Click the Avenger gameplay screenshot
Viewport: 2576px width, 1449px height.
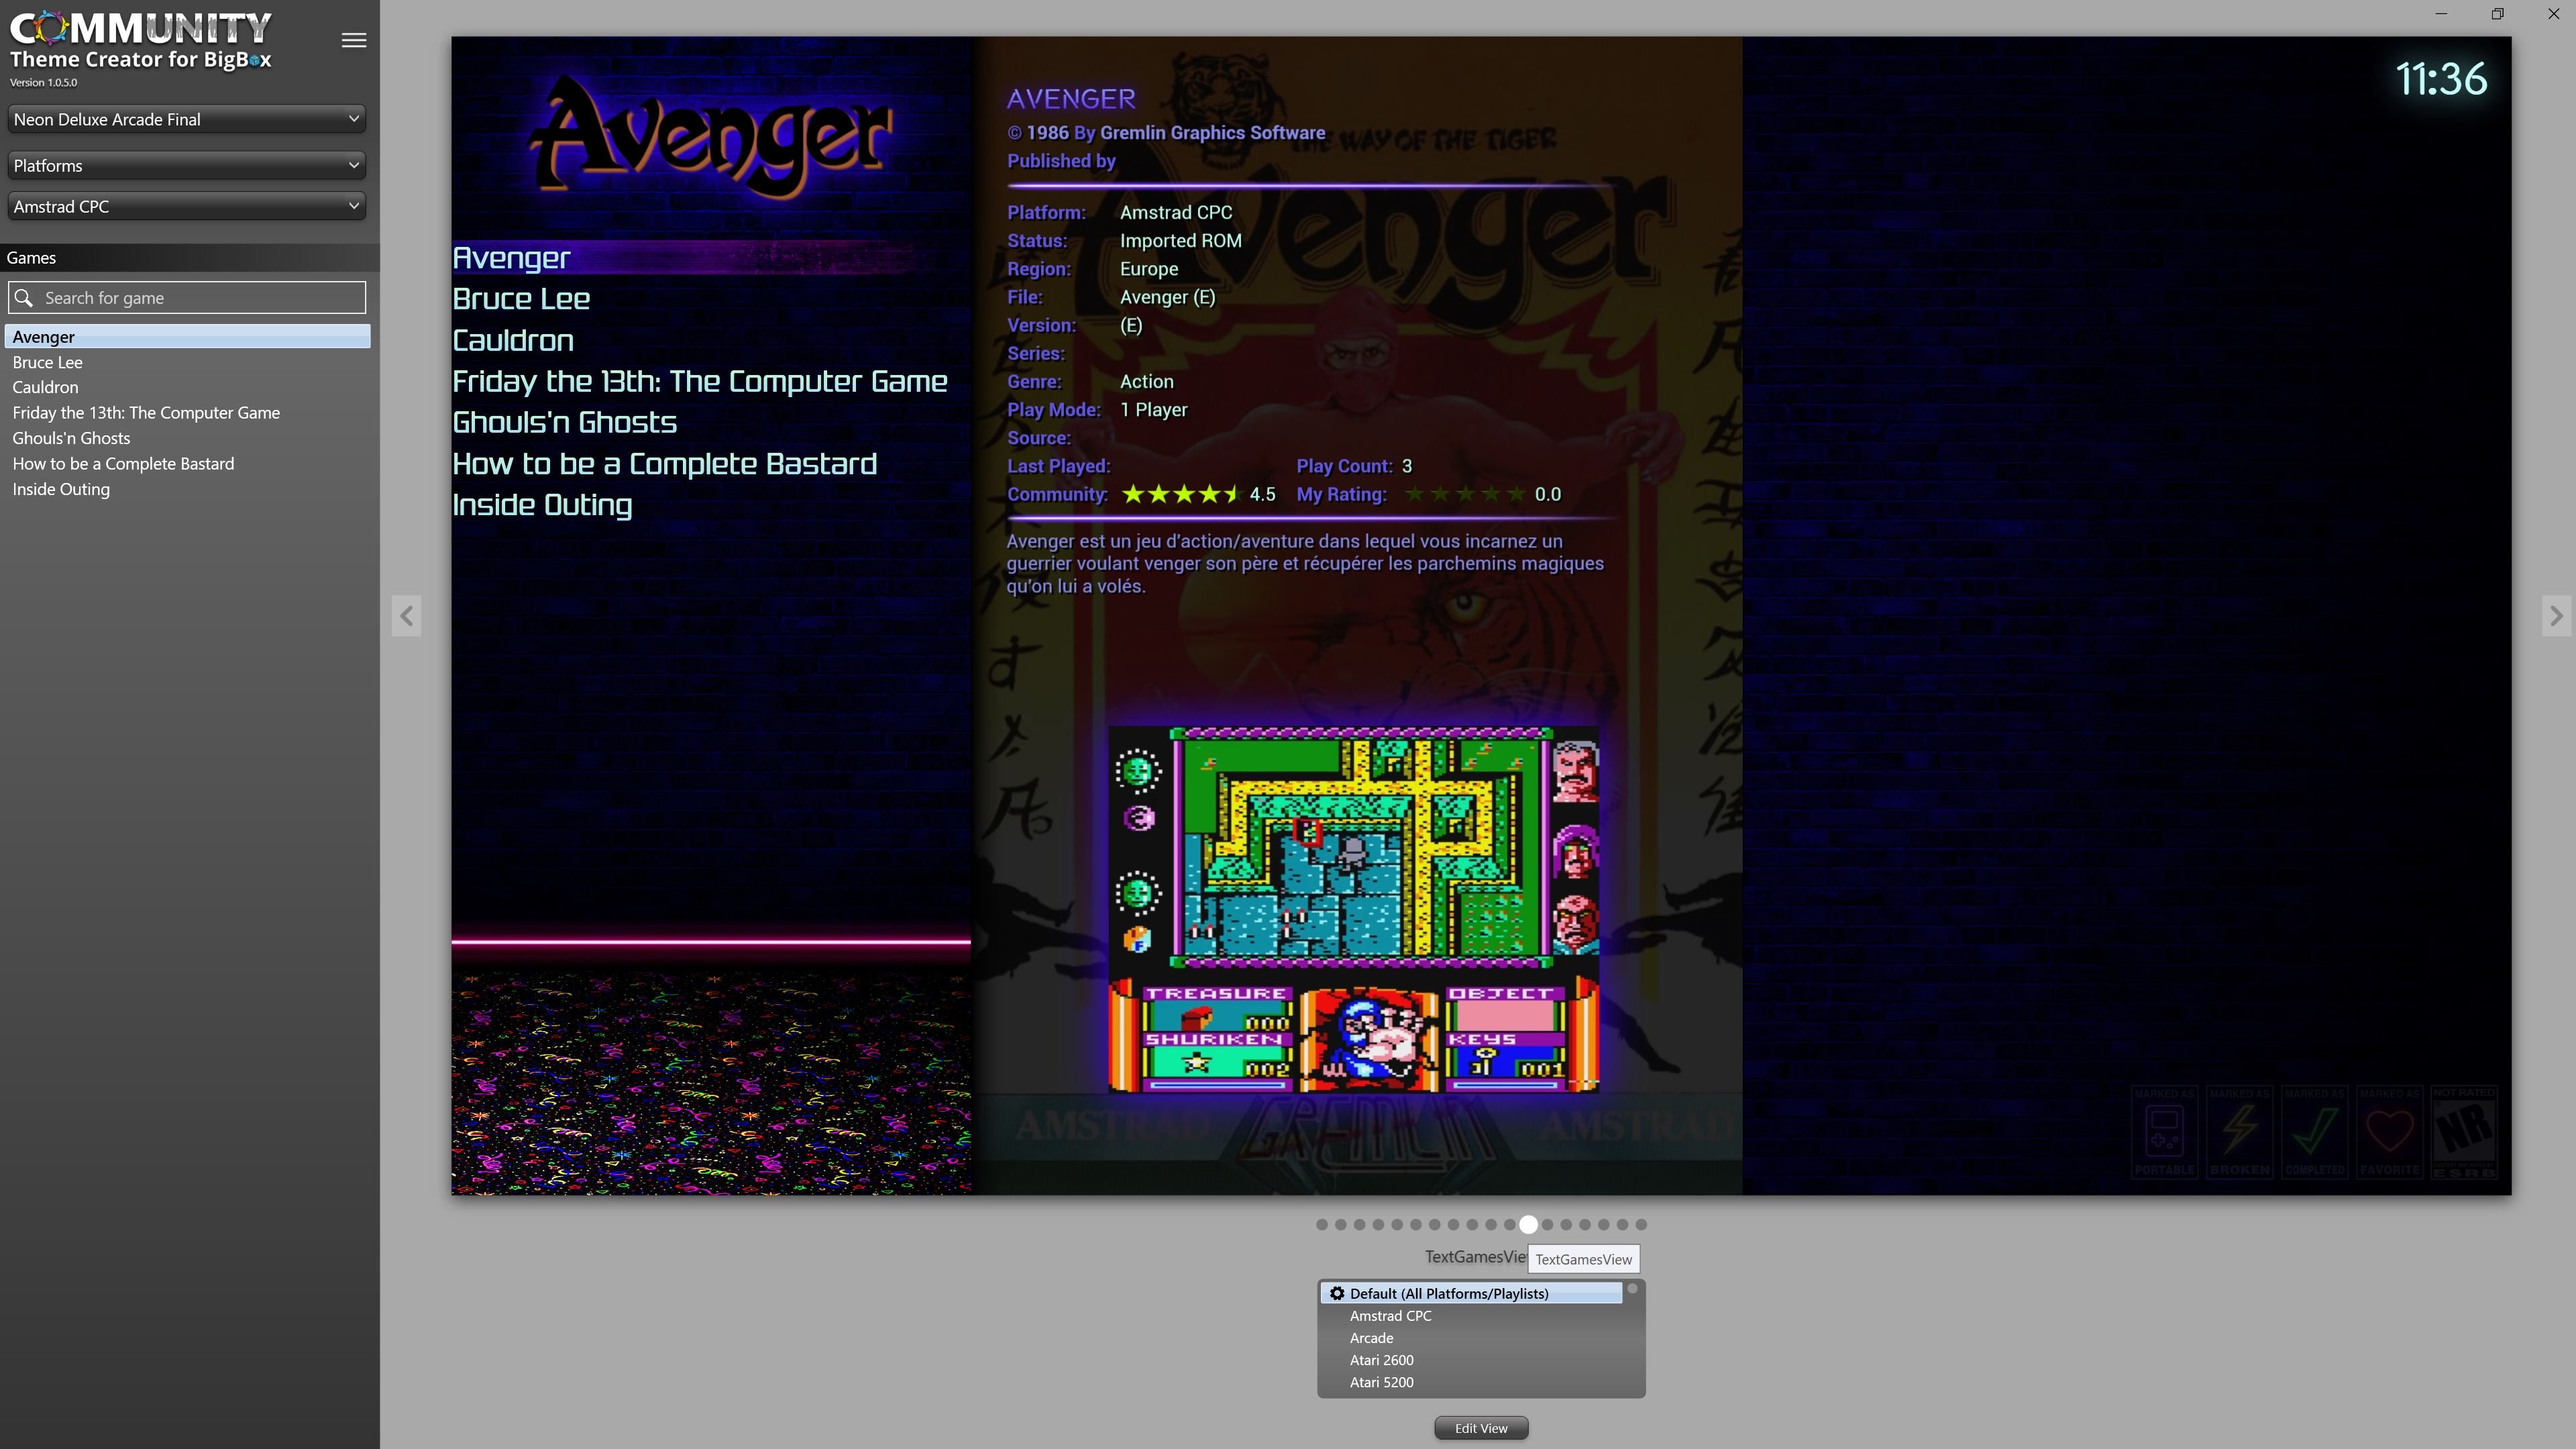click(1354, 910)
